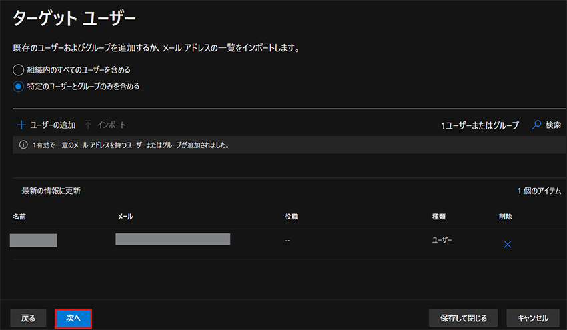This screenshot has height=330, width=567.
Task: Select the redacted user email cell
Action: (173, 239)
